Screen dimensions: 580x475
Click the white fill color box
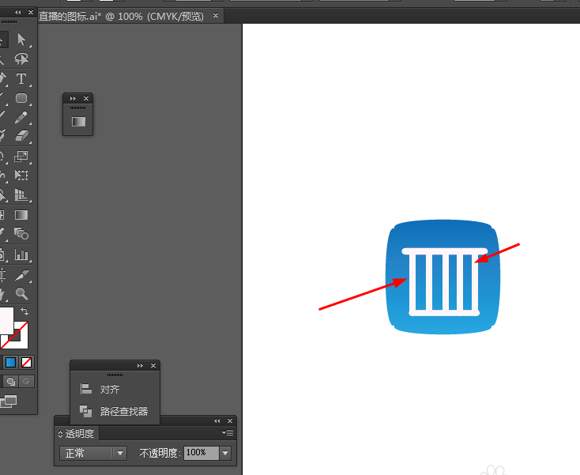pos(6,320)
